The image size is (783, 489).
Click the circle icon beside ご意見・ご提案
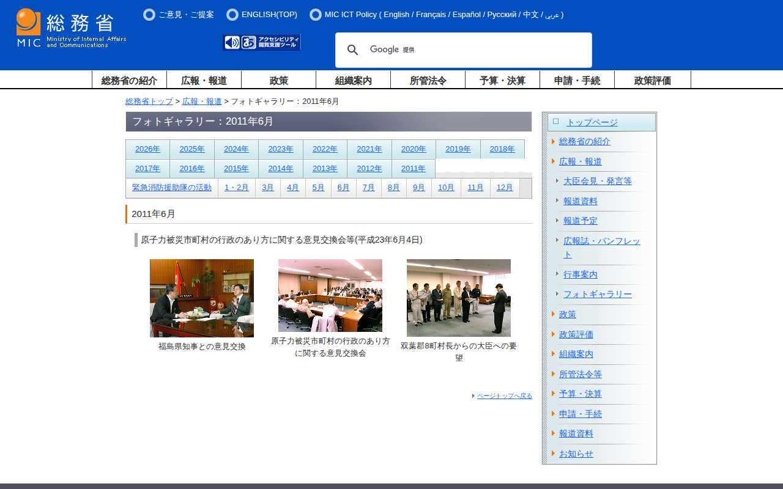149,15
